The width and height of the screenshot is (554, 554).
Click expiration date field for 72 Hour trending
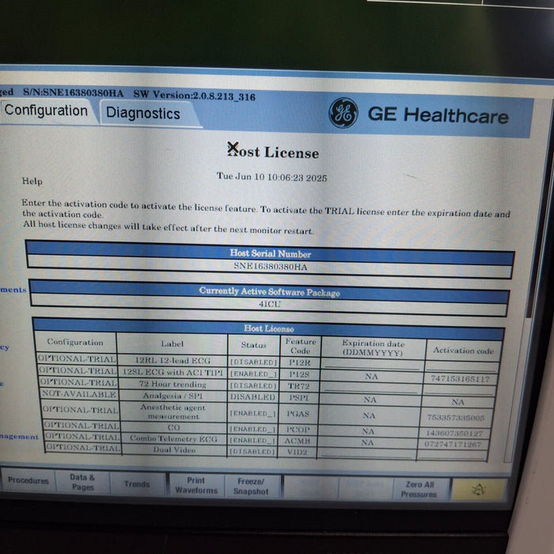(x=370, y=387)
